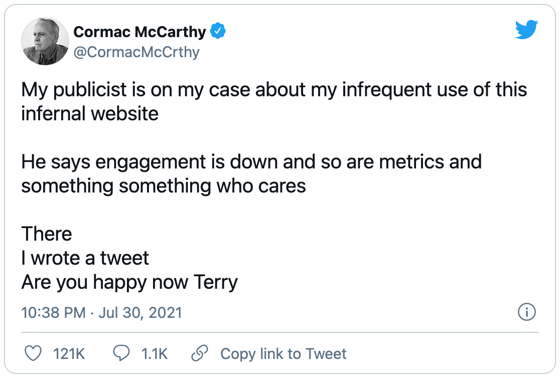This screenshot has height=379, width=560.
Task: Like the tweet with the heart icon
Action: (33, 353)
